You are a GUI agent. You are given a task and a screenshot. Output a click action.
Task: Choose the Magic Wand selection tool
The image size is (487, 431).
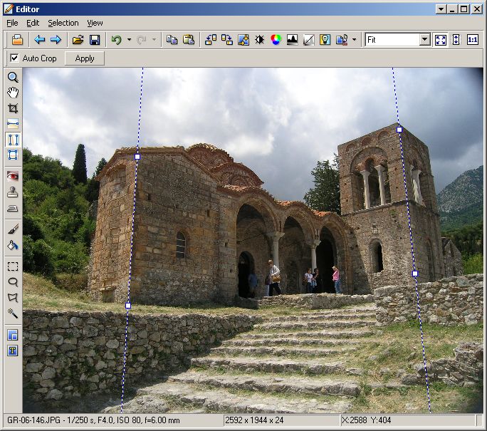13,313
